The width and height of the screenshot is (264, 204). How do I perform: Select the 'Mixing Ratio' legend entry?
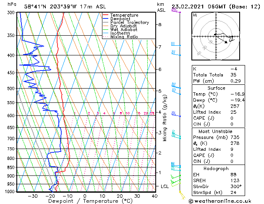coord(124,37)
